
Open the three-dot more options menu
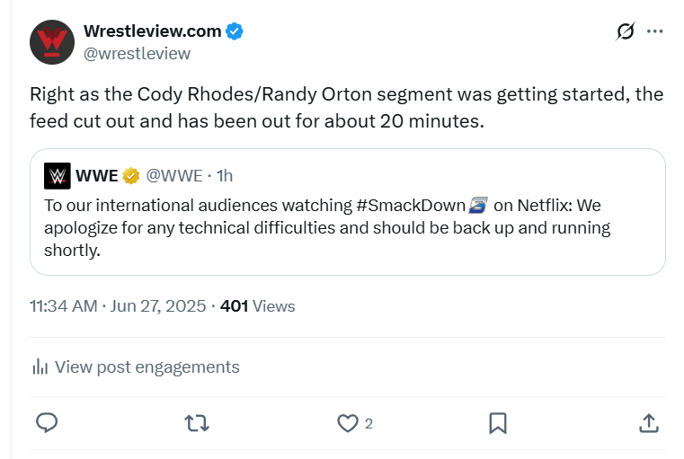point(655,31)
